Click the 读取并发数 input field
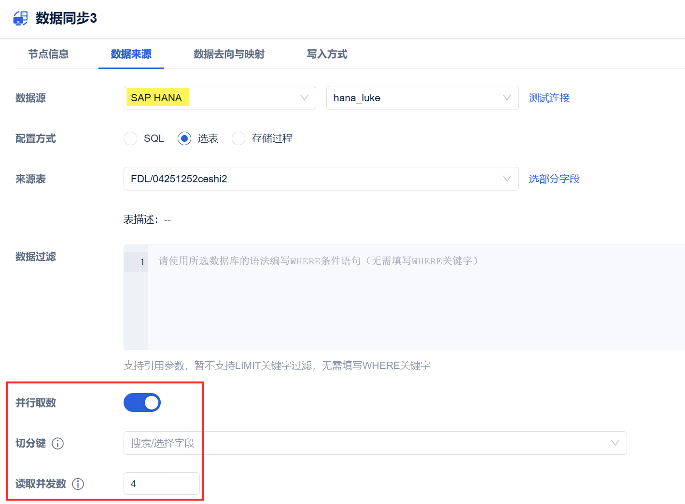This screenshot has width=685, height=504. [162, 483]
